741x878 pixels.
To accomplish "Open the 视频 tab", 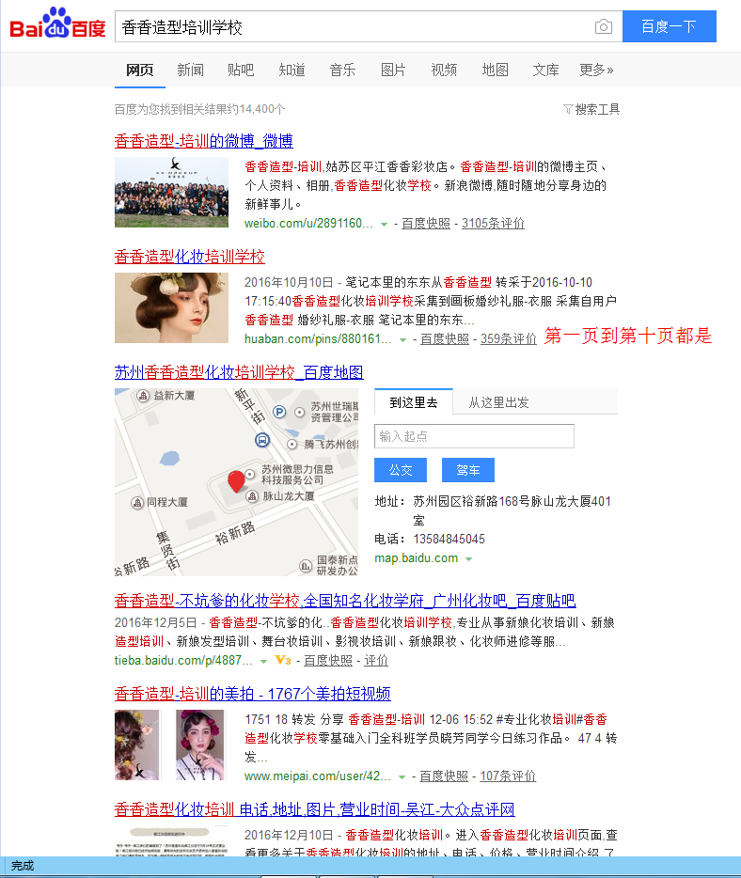I will (444, 70).
